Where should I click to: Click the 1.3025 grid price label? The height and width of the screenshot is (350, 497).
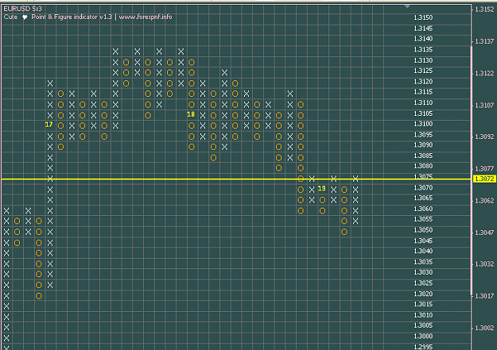(423, 283)
